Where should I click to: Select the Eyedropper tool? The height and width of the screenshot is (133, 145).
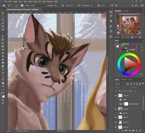point(3,30)
